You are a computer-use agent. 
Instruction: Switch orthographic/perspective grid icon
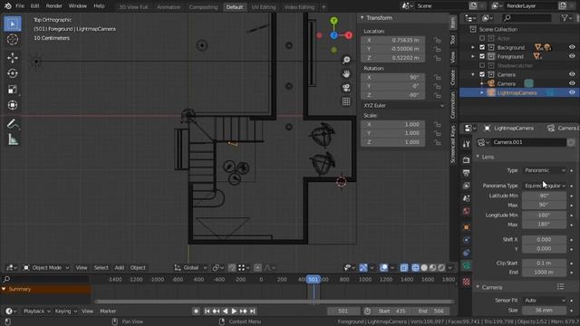346,101
